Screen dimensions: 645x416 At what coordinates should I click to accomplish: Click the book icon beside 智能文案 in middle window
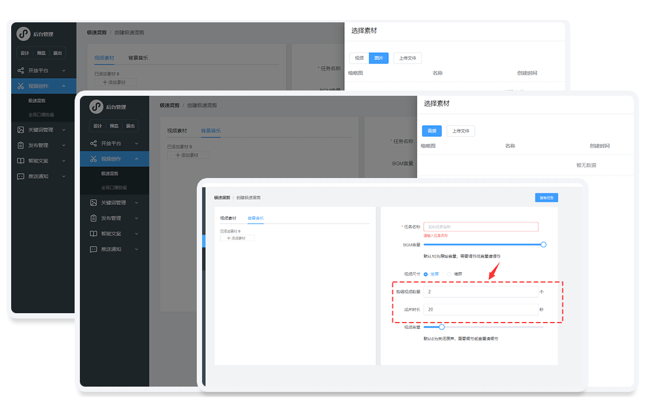point(93,233)
